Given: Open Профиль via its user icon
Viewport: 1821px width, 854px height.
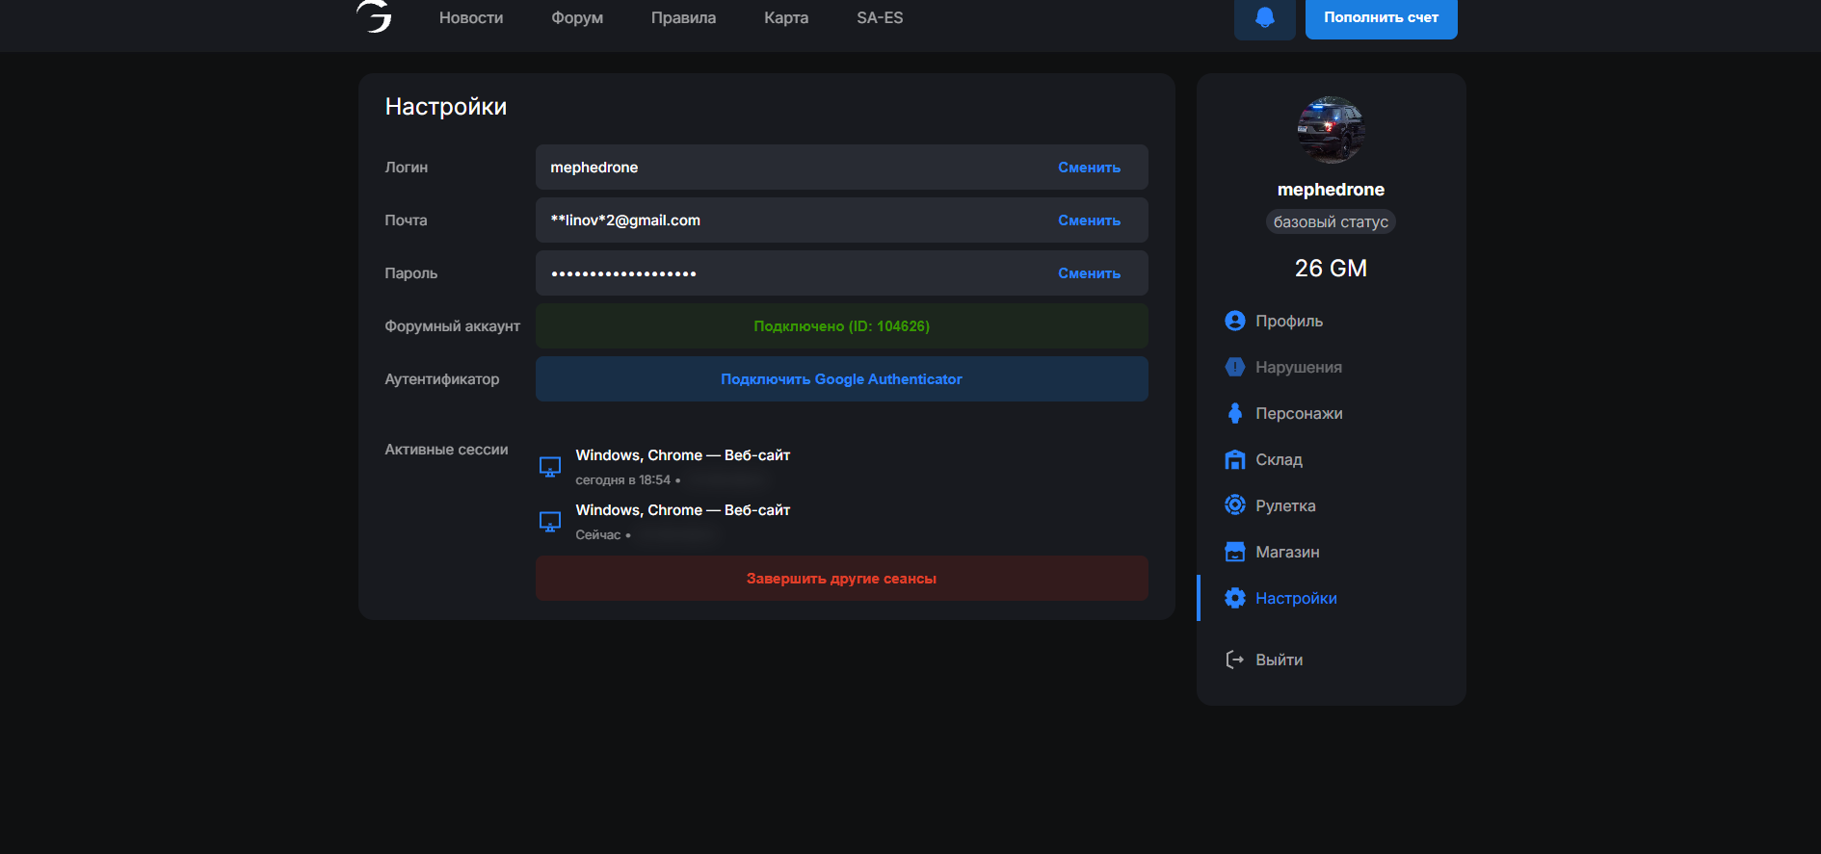Looking at the screenshot, I should pyautogui.click(x=1234, y=321).
